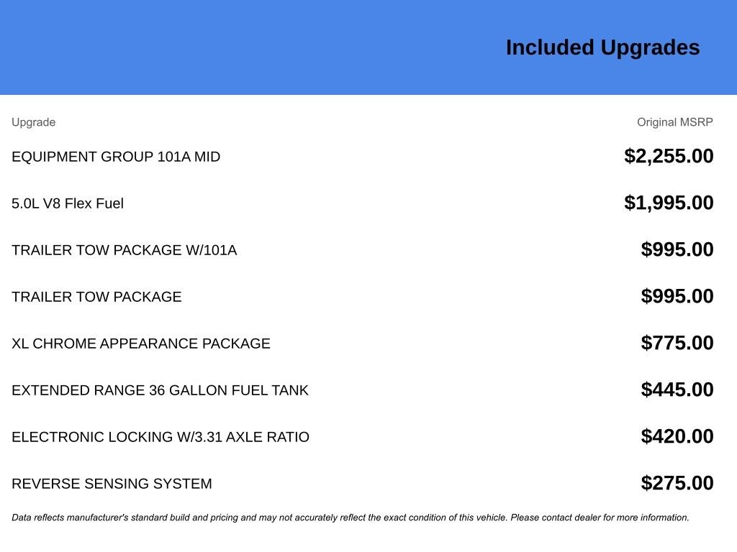Click the $420.00 price
This screenshot has width=737, height=552.
(677, 436)
